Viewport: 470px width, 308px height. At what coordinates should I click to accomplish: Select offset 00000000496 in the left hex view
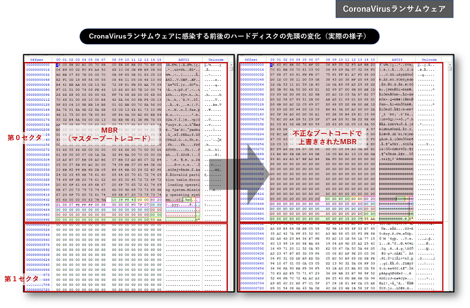38,220
